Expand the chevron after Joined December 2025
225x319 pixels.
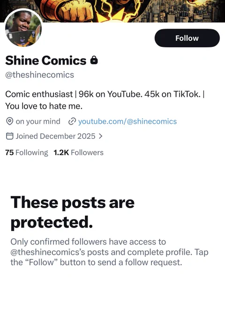coord(100,136)
